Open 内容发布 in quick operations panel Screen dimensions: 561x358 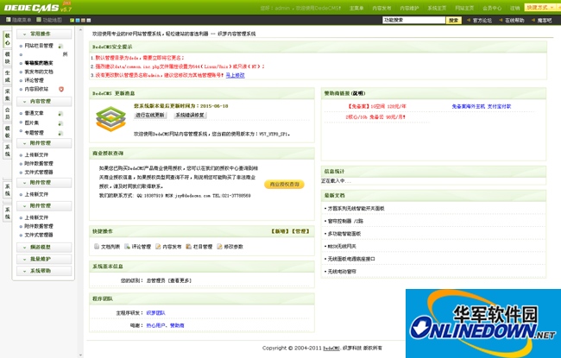(168, 247)
